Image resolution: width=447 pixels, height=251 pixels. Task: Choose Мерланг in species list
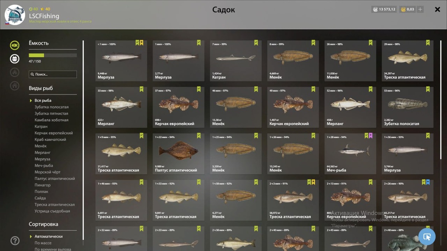point(42,152)
